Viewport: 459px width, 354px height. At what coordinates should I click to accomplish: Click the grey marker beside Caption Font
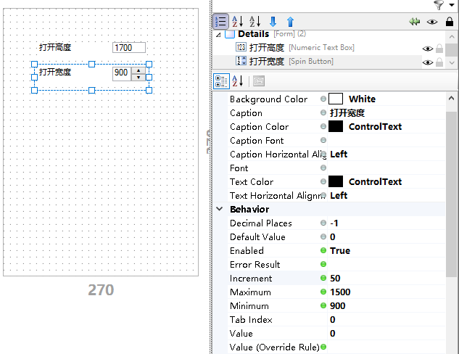click(x=323, y=140)
